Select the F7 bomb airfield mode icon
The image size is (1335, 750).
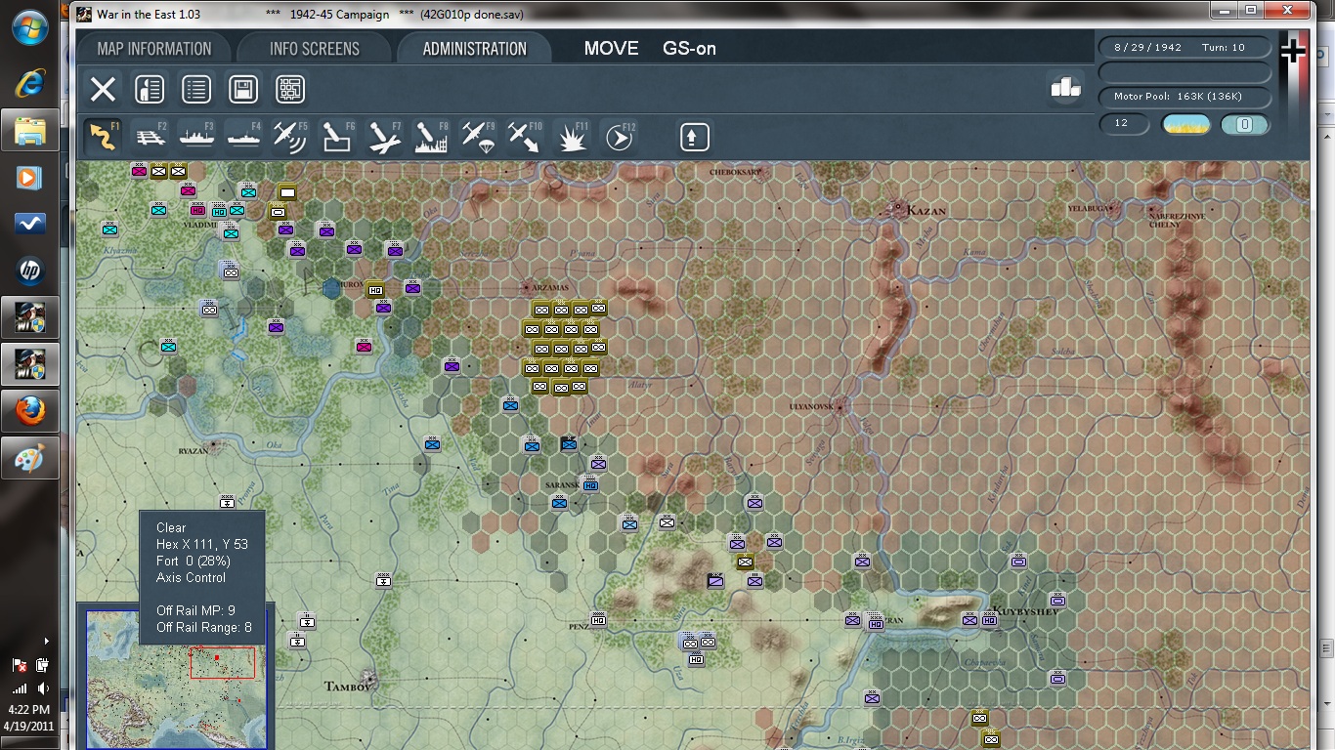384,137
